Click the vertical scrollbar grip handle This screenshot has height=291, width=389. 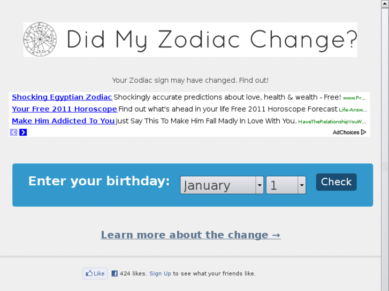click(385, 167)
